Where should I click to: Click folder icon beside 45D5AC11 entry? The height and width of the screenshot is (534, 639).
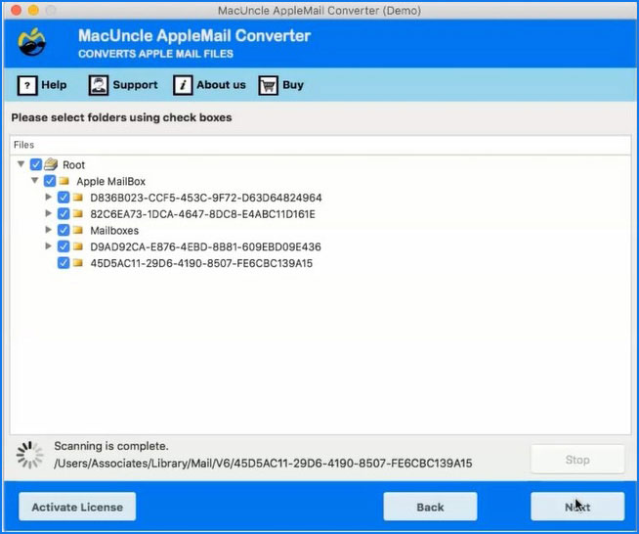pyautogui.click(x=78, y=263)
